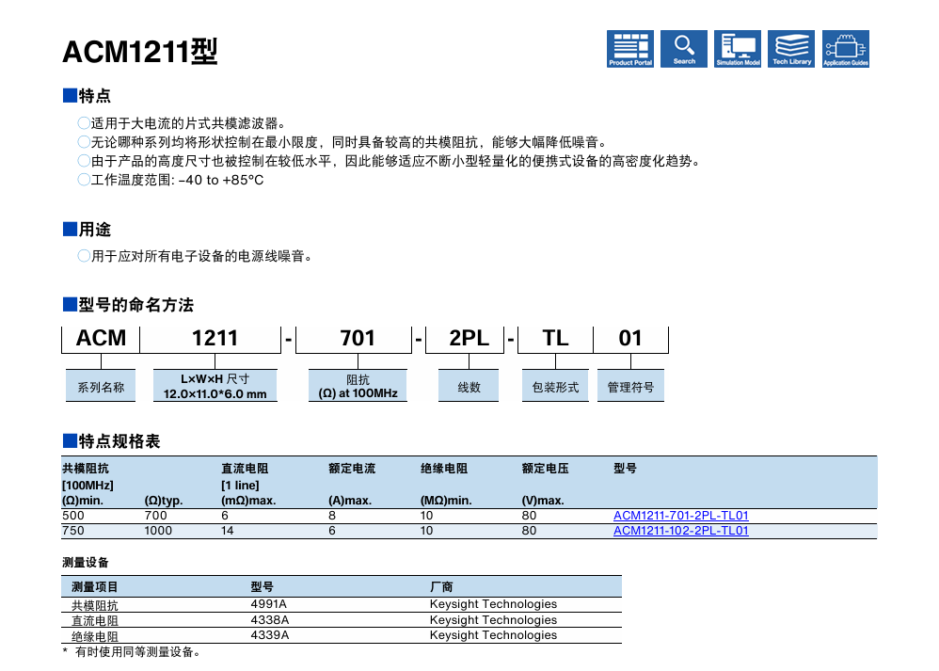
Task: Click the 适用于大电流 feature line
Action: click(x=182, y=123)
